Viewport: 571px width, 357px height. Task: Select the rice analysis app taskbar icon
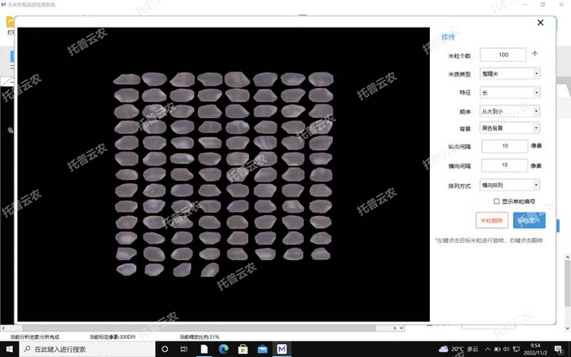coord(281,349)
